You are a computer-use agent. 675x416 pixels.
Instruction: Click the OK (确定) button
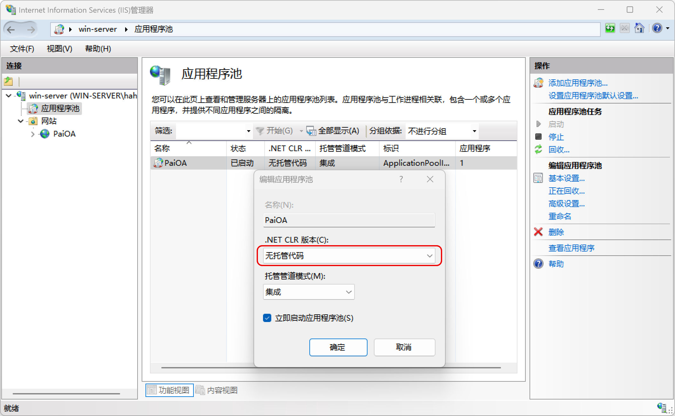[x=338, y=347]
